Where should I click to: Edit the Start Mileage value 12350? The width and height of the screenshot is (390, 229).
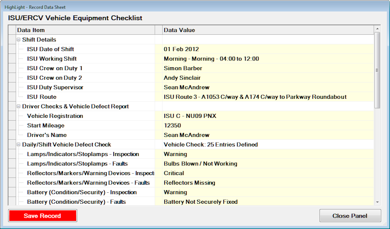pyautogui.click(x=267, y=125)
